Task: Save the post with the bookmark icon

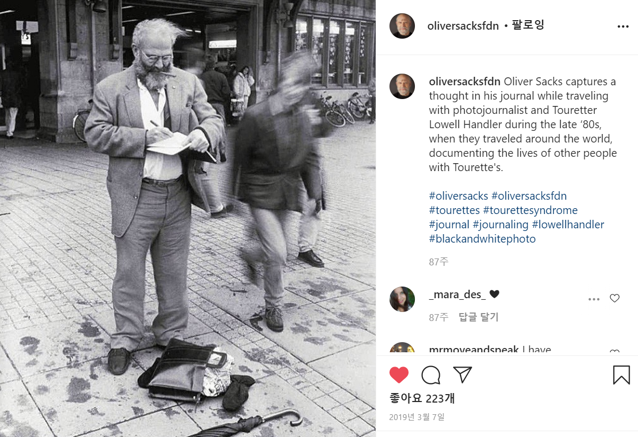Action: click(x=622, y=375)
